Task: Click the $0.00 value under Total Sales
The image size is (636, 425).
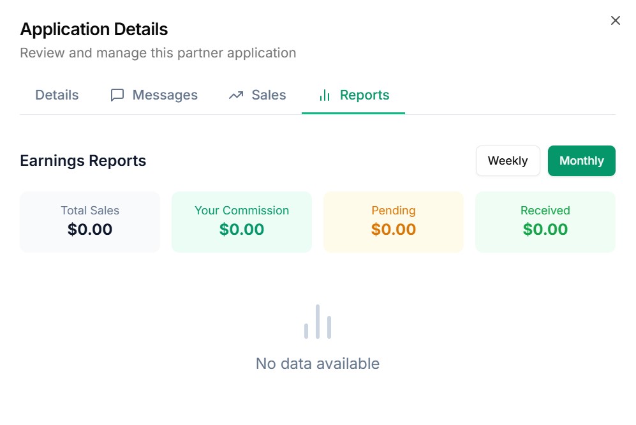Action: pos(90,230)
